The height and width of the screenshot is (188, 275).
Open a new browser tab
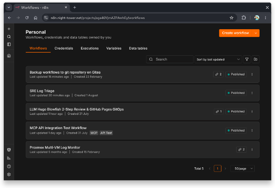point(75,7)
